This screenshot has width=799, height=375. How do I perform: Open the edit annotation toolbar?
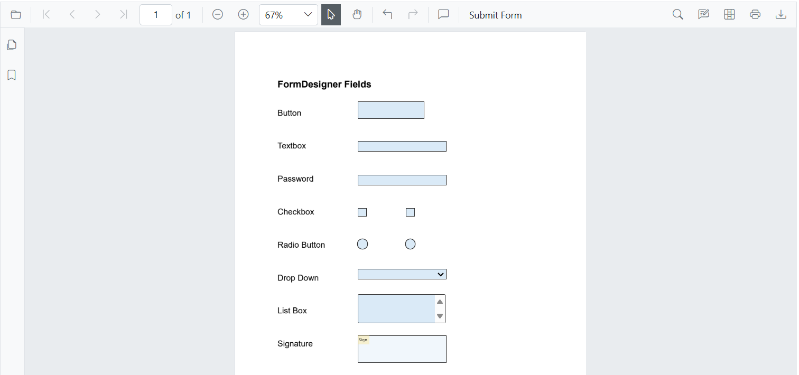pyautogui.click(x=703, y=15)
